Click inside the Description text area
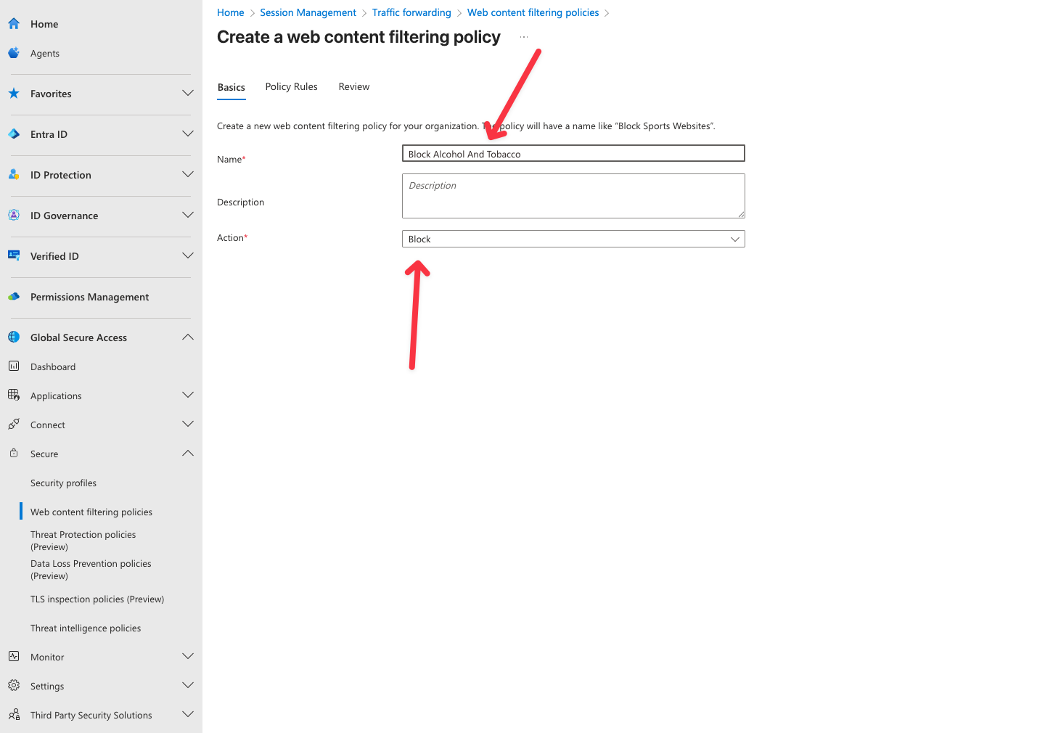Image resolution: width=1053 pixels, height=733 pixels. click(x=573, y=196)
